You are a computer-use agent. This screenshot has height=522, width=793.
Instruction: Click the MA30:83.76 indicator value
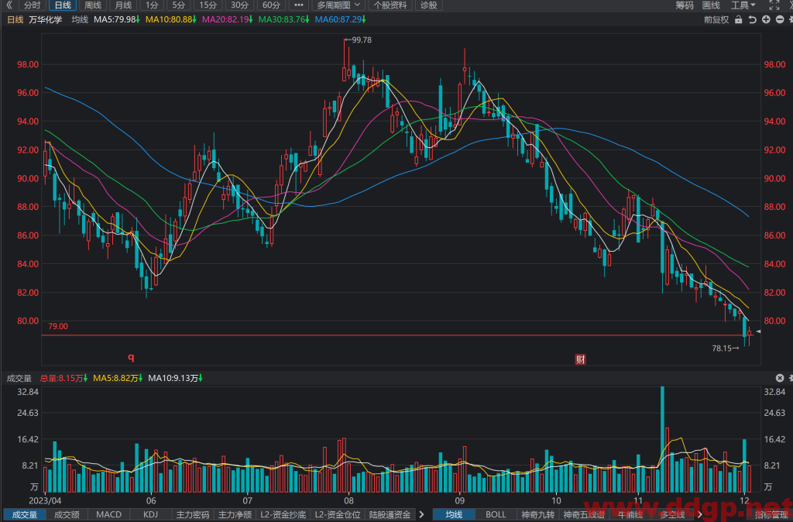coord(284,19)
